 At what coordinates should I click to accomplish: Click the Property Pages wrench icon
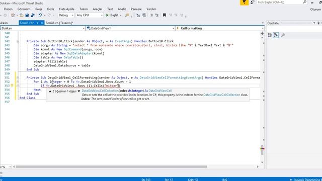283,35
